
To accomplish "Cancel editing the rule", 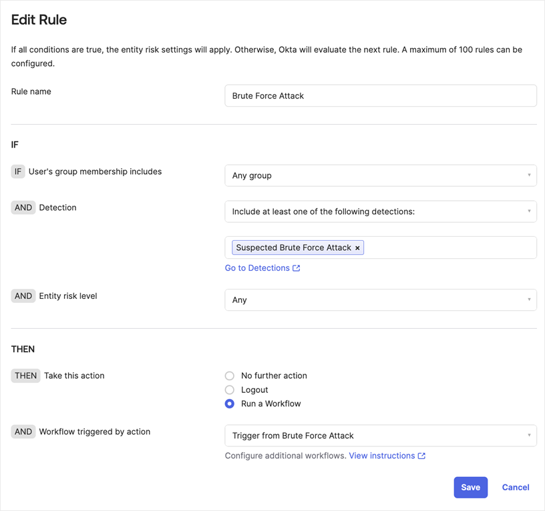I will [x=516, y=487].
